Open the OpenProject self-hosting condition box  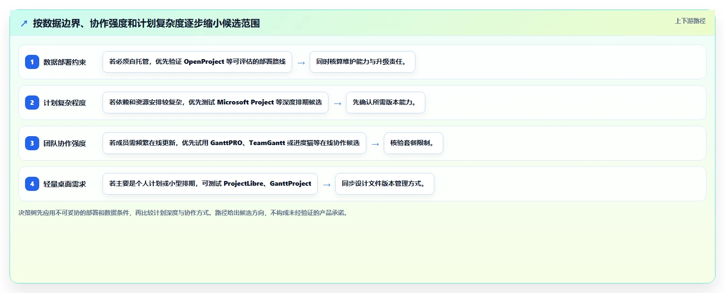197,62
